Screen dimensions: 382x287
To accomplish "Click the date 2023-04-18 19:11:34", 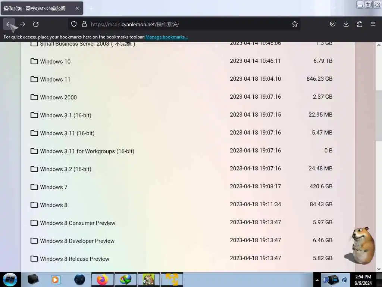I will click(x=255, y=204).
